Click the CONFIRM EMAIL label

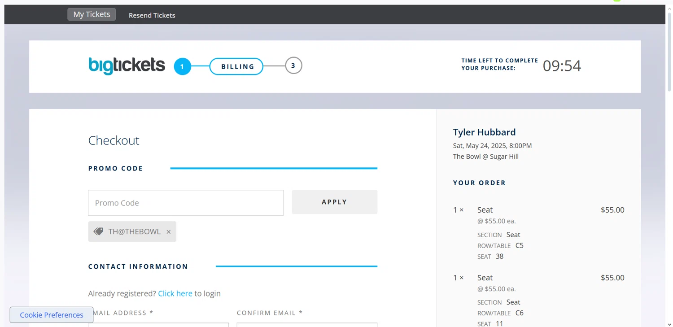coord(270,313)
